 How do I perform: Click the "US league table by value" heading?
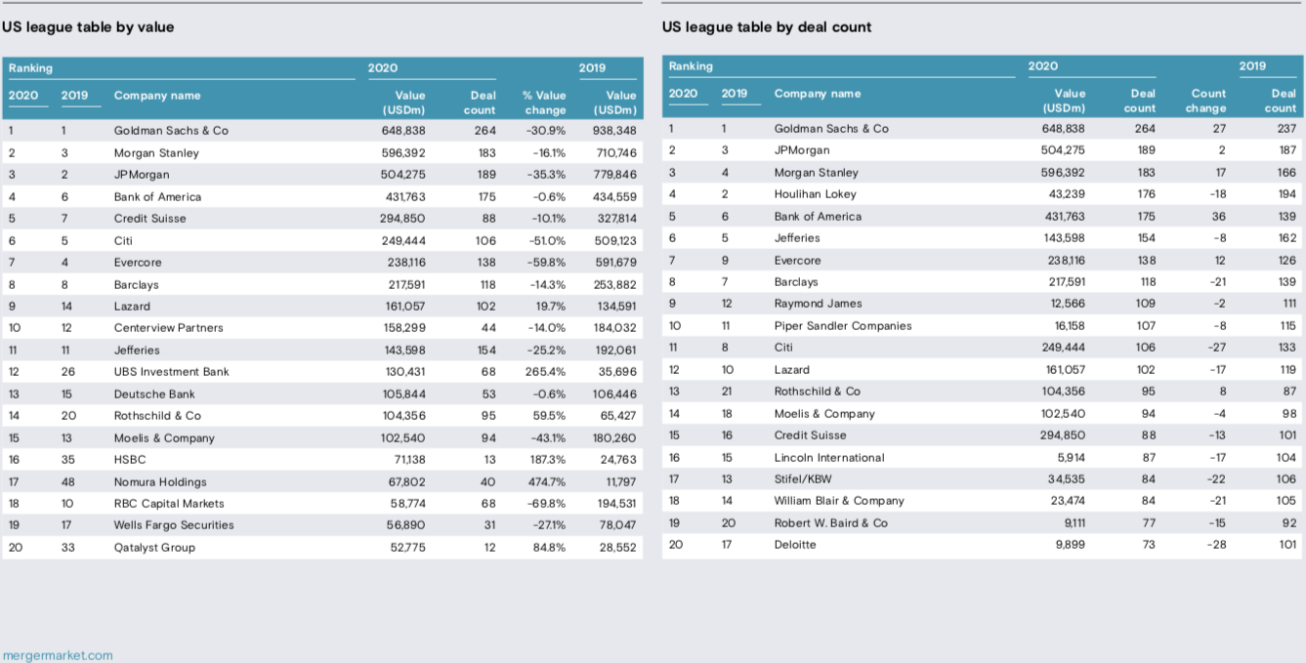88,27
